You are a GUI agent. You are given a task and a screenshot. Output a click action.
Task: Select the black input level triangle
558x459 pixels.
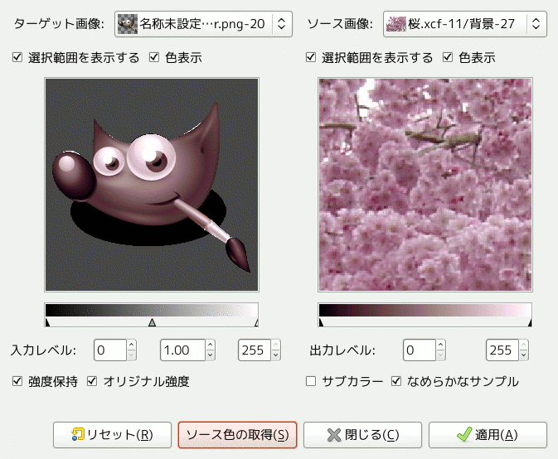[47, 322]
